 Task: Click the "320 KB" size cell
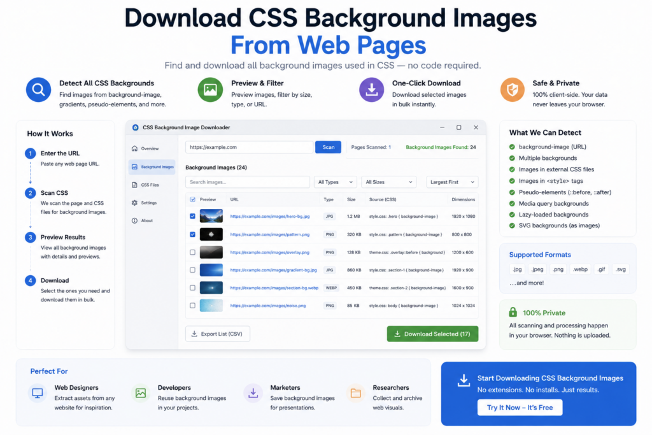tap(354, 234)
